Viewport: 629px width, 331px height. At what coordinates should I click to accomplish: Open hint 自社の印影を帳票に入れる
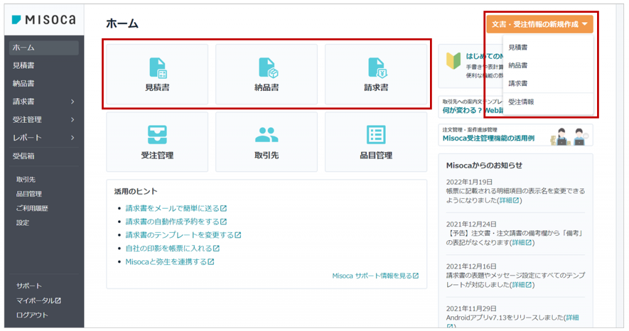pos(173,249)
